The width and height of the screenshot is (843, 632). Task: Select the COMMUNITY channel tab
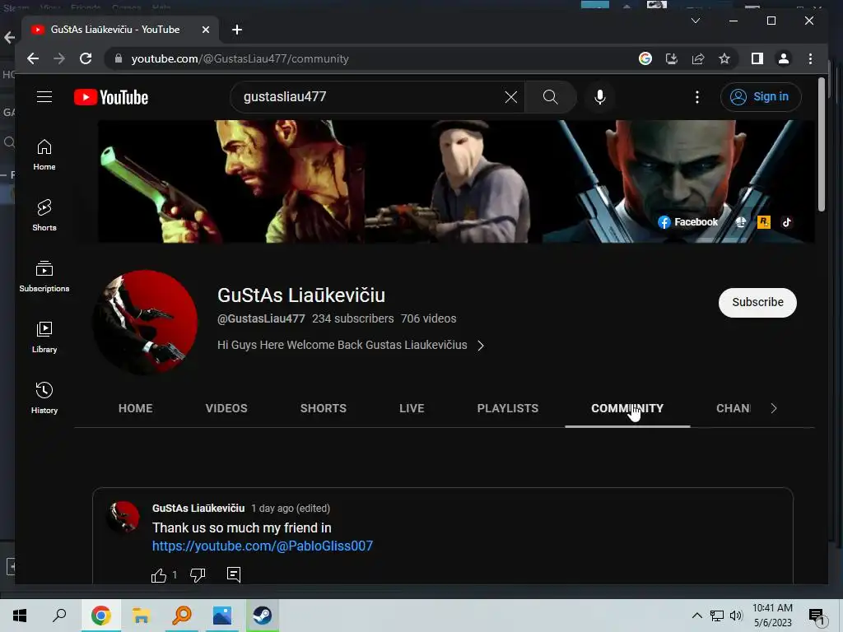(627, 408)
